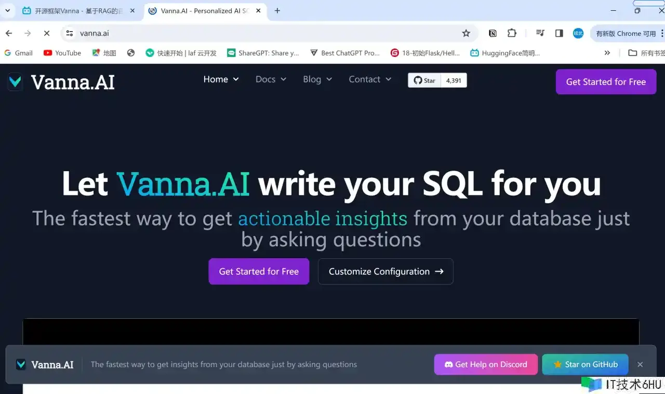Click the GitHub Star button

(424, 80)
